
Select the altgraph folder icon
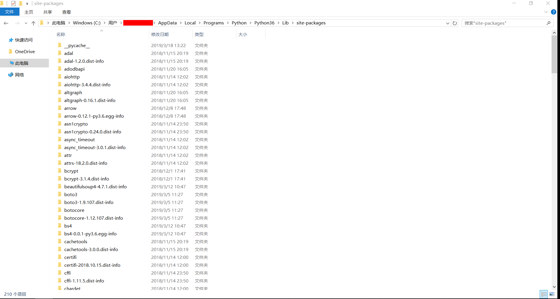[60, 92]
